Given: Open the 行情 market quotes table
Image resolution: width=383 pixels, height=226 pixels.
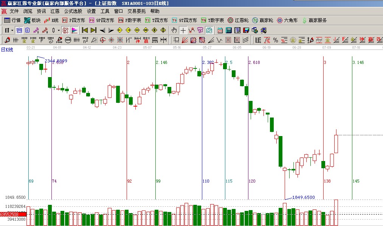Looking at the screenshot, I should [x=12, y=20].
